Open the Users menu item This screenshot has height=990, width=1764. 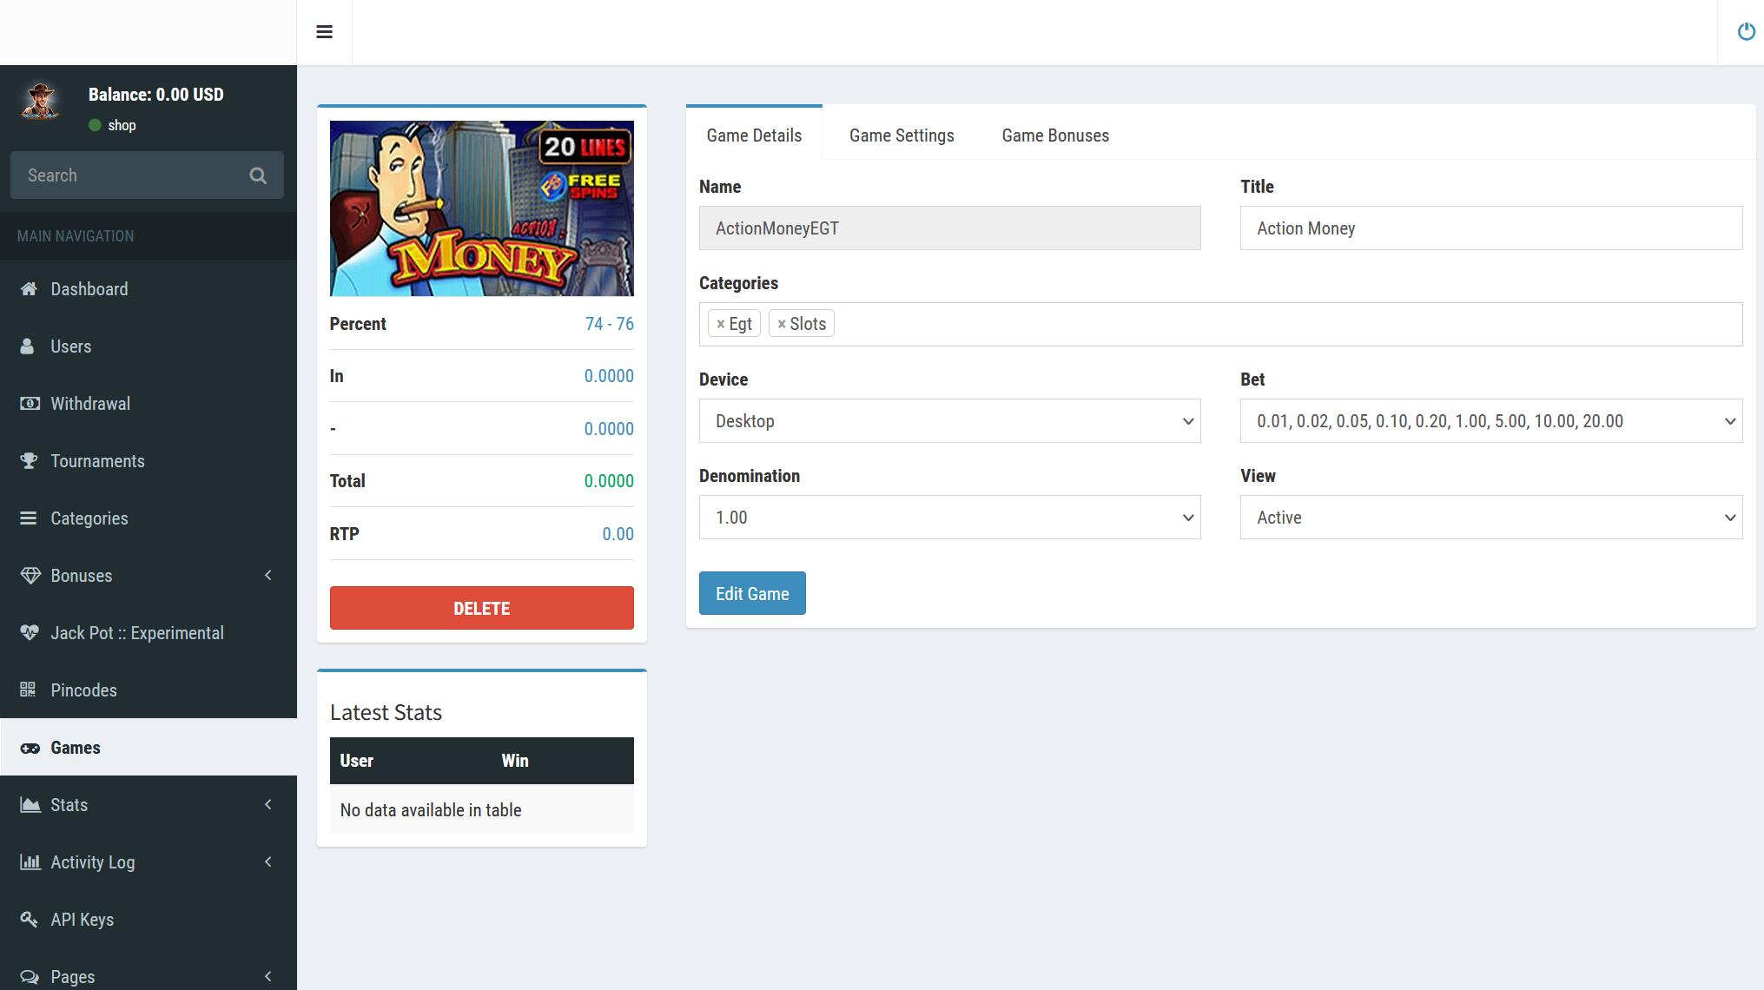(x=149, y=346)
